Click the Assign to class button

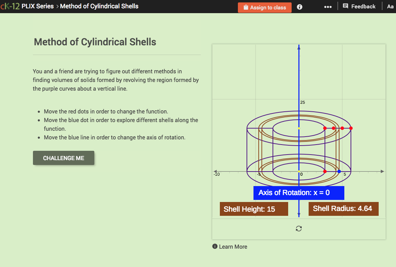[x=265, y=7]
